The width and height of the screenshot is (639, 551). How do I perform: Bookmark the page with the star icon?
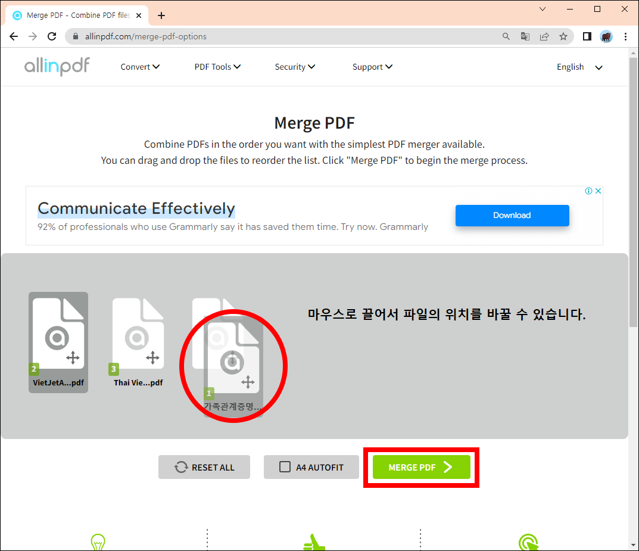tap(563, 36)
